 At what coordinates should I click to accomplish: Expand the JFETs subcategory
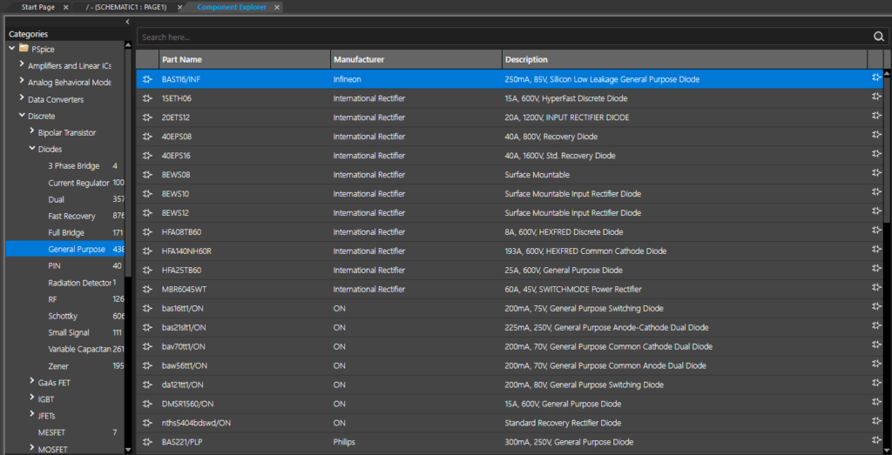coord(32,415)
